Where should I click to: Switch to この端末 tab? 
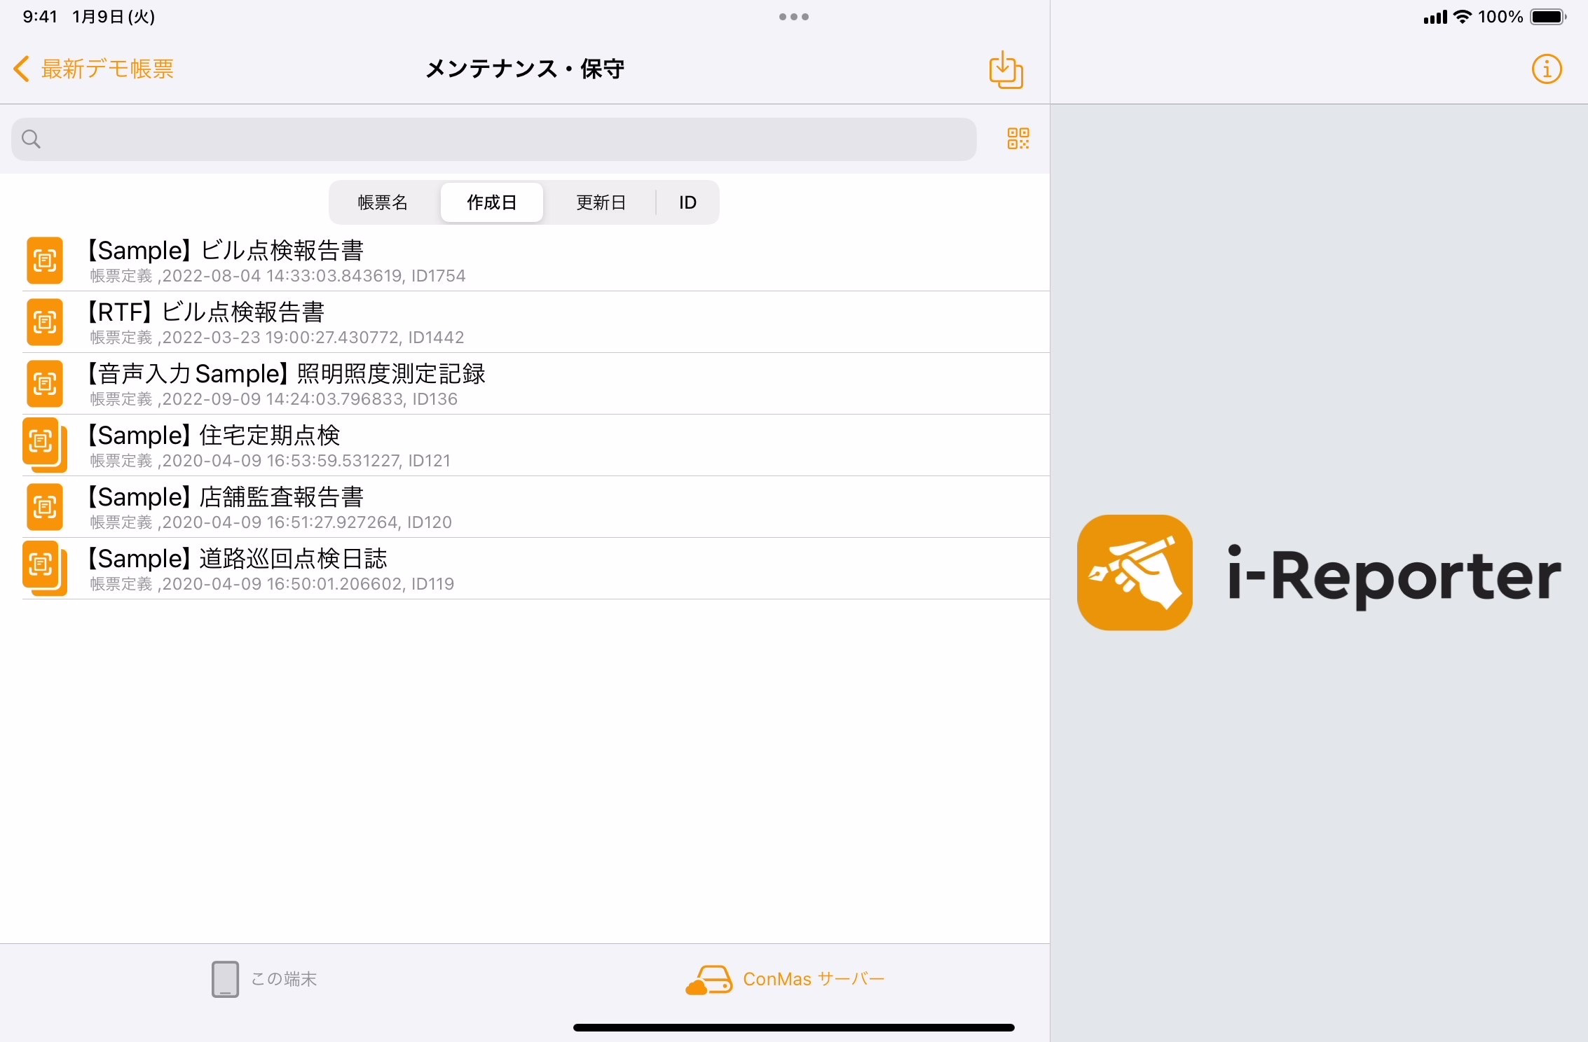(x=263, y=979)
